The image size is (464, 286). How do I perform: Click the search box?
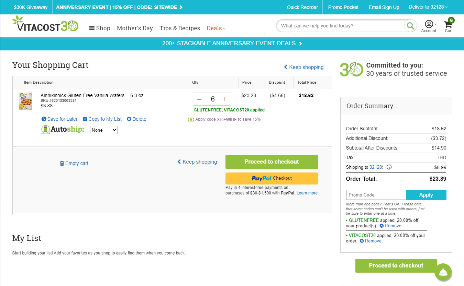(340, 26)
